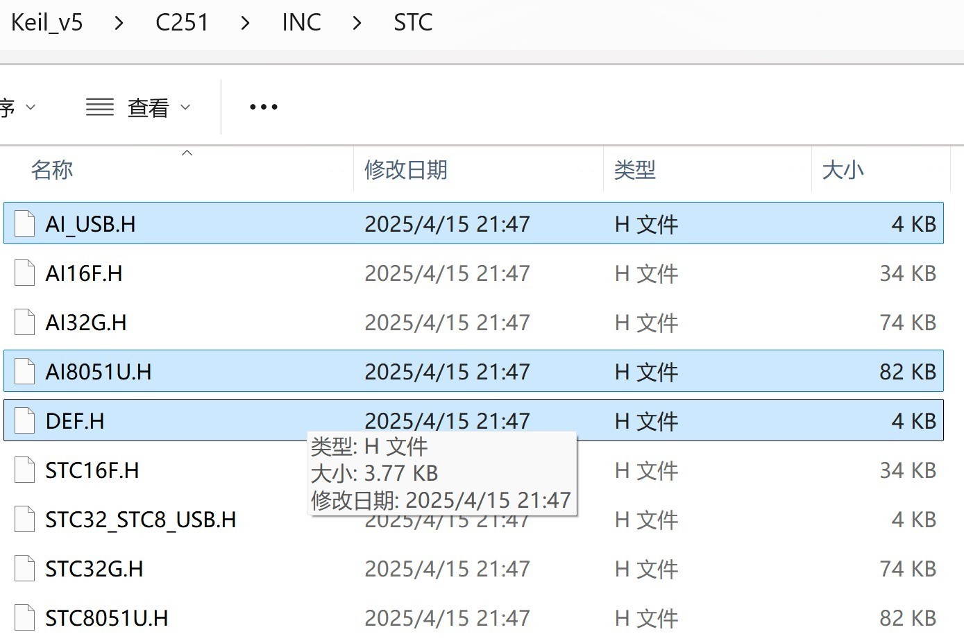The image size is (964, 641).
Task: Click the DEF.H file icon
Action: (25, 421)
